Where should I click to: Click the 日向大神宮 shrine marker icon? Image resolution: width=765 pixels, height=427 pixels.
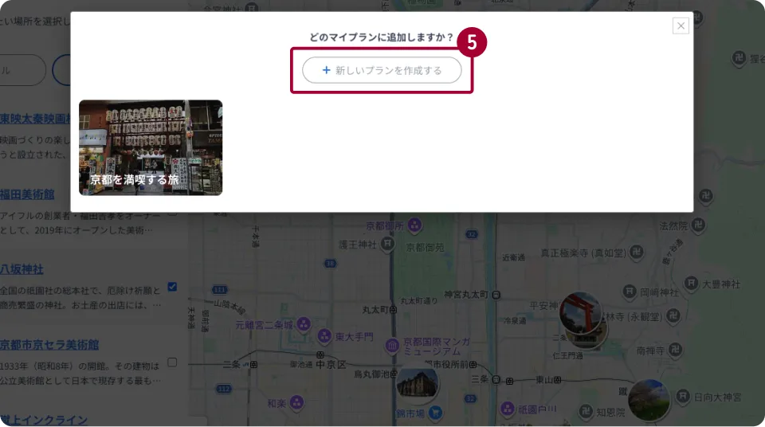click(683, 396)
